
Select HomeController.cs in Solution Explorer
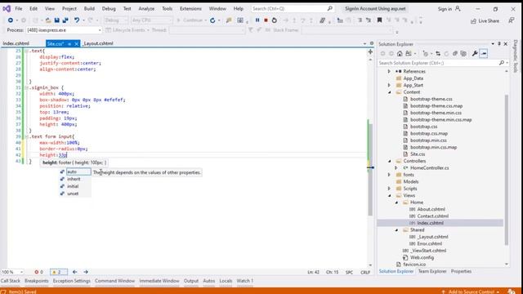pos(429,168)
